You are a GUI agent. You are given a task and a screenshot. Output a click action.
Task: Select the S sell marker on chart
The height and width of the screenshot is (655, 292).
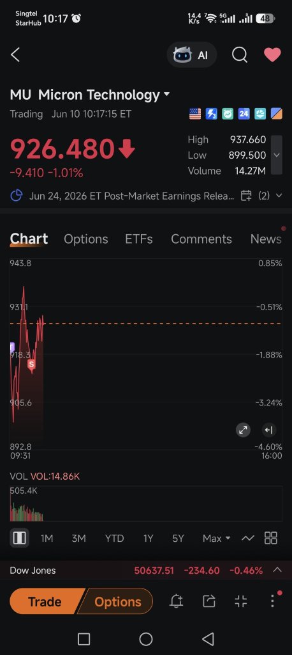[31, 365]
